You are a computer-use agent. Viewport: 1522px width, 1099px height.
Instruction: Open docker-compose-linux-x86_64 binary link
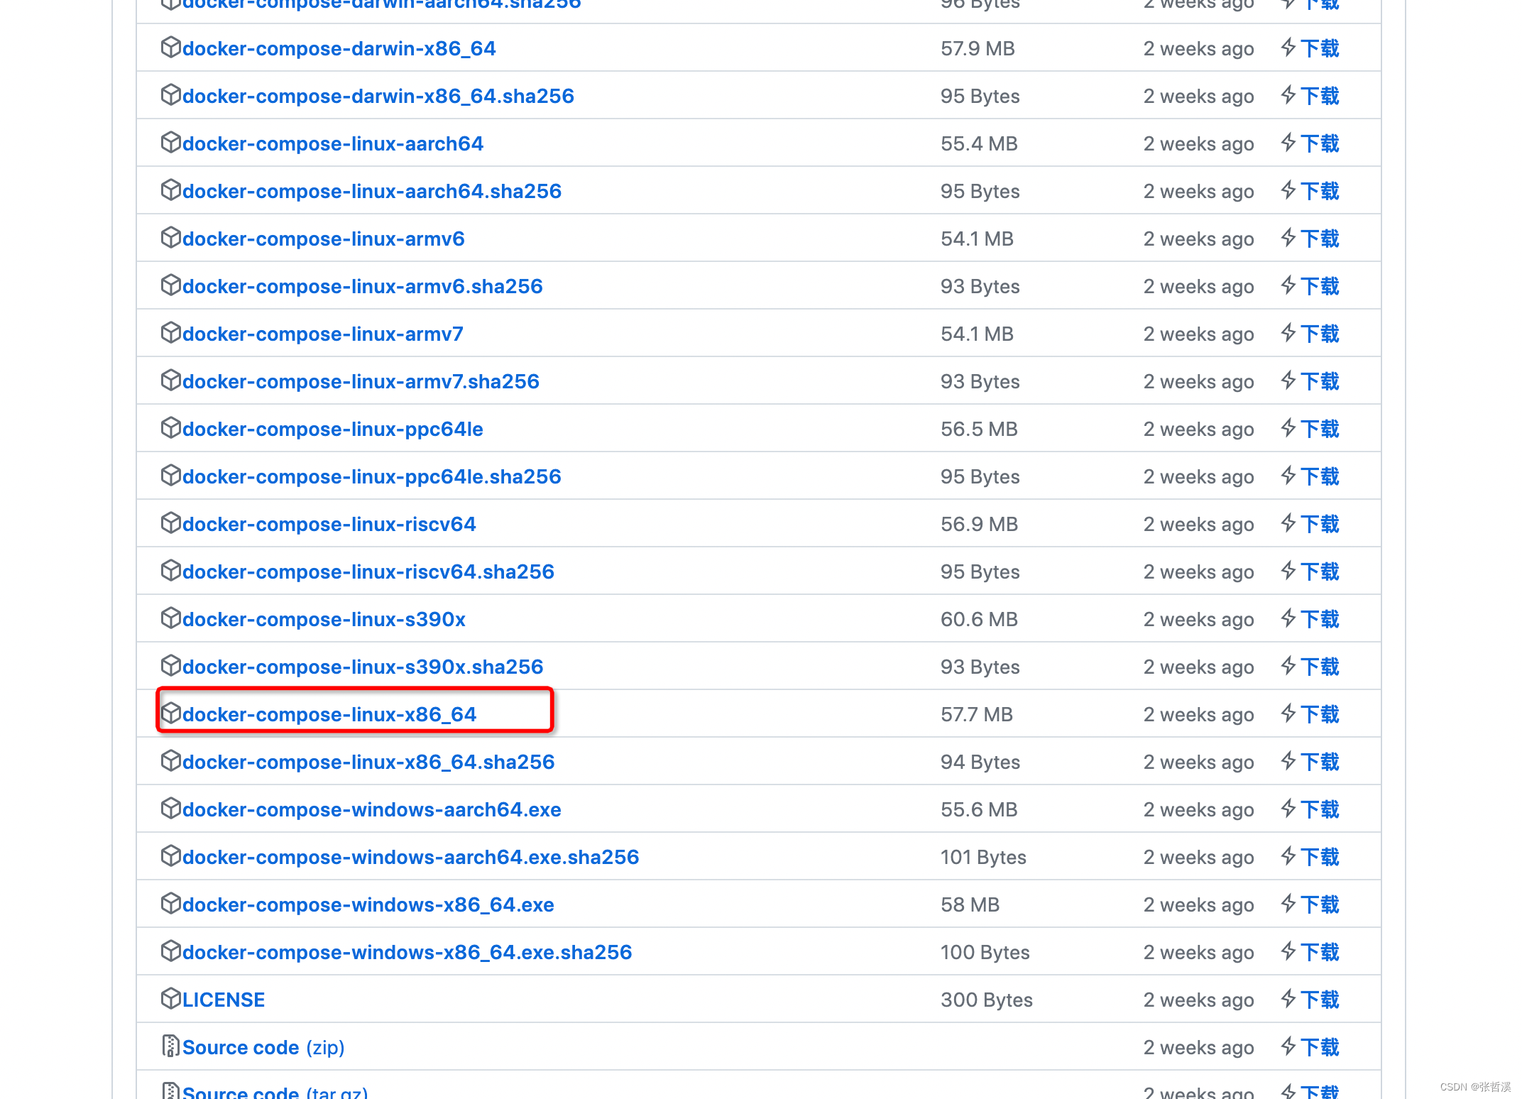tap(329, 714)
